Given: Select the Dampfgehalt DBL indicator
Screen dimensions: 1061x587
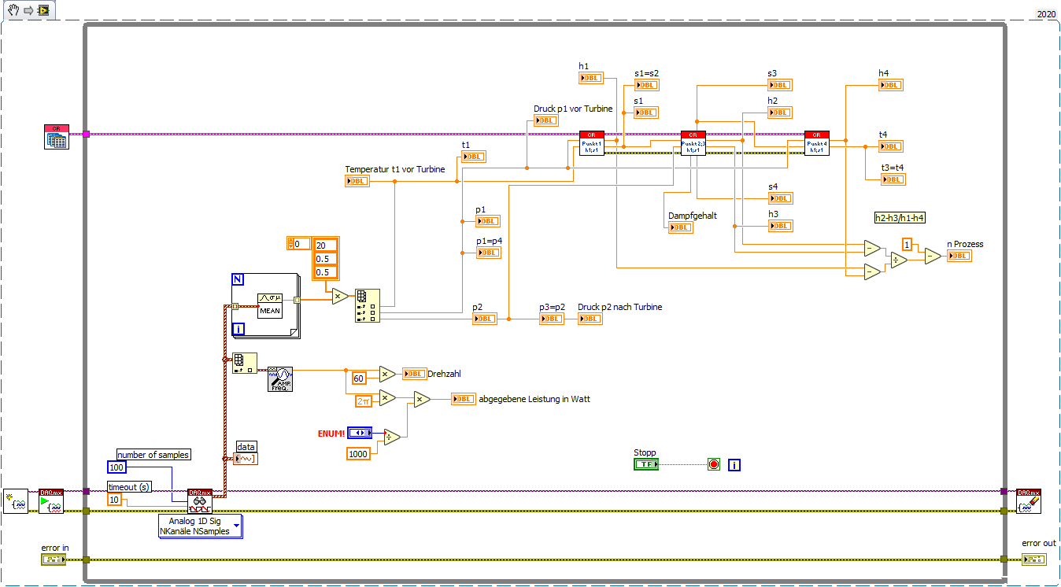Looking at the screenshot, I should (681, 227).
